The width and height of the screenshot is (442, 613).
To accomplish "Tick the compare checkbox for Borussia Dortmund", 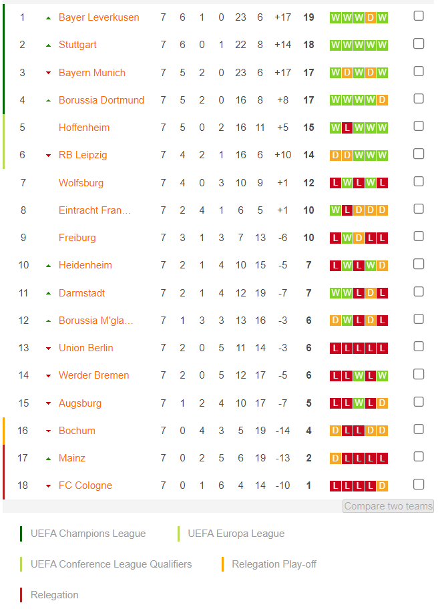I will (x=419, y=99).
